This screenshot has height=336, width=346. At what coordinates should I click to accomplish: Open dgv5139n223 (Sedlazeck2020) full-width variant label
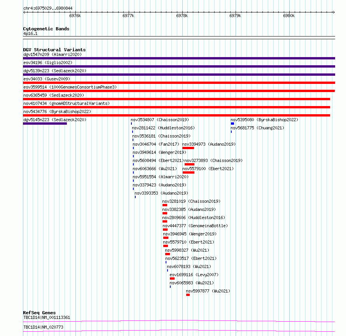(x=55, y=71)
